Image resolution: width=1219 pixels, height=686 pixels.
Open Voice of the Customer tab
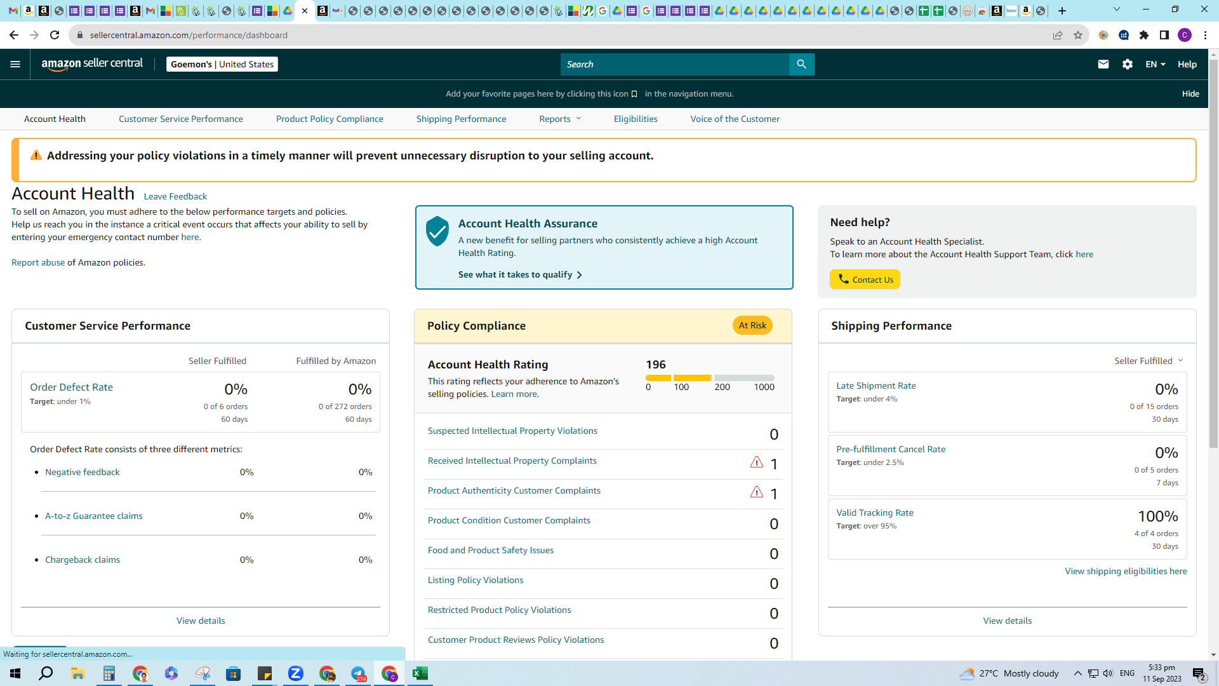point(735,119)
